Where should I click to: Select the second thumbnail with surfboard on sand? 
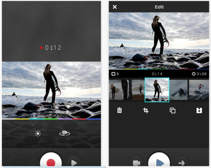138,90
